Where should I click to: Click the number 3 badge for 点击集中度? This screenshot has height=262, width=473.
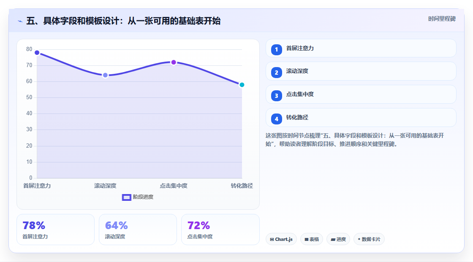276,96
